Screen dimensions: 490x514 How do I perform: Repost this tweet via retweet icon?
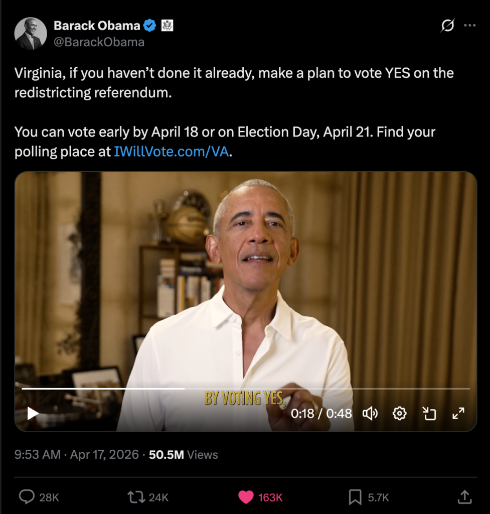pos(135,497)
